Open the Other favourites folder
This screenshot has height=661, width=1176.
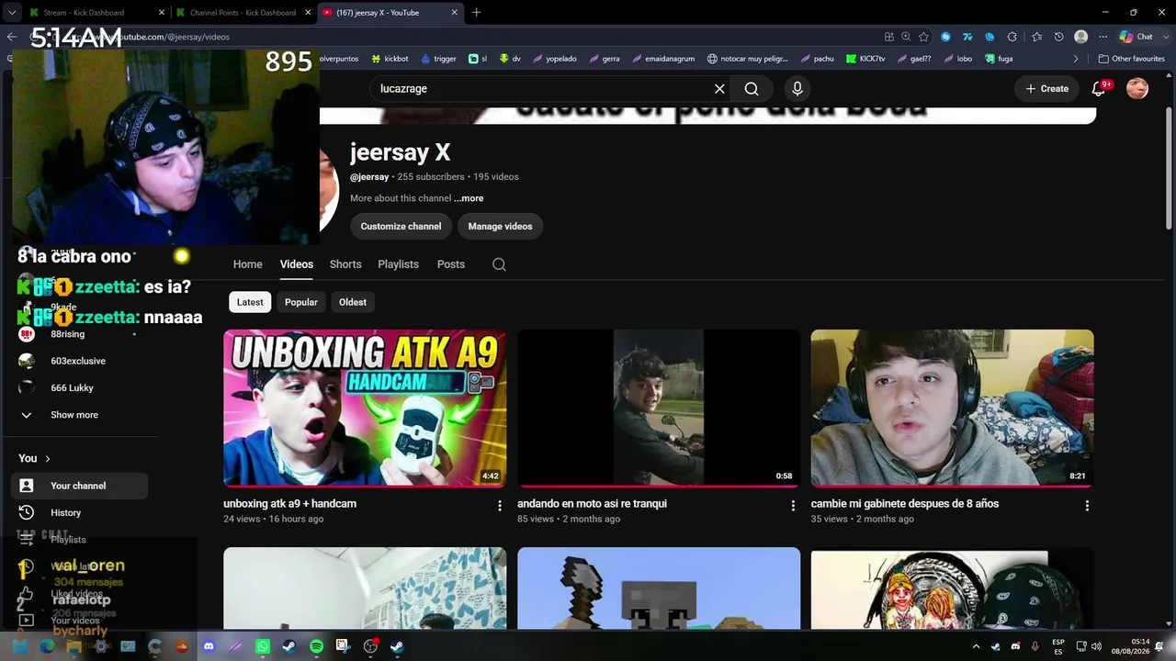tap(1131, 59)
